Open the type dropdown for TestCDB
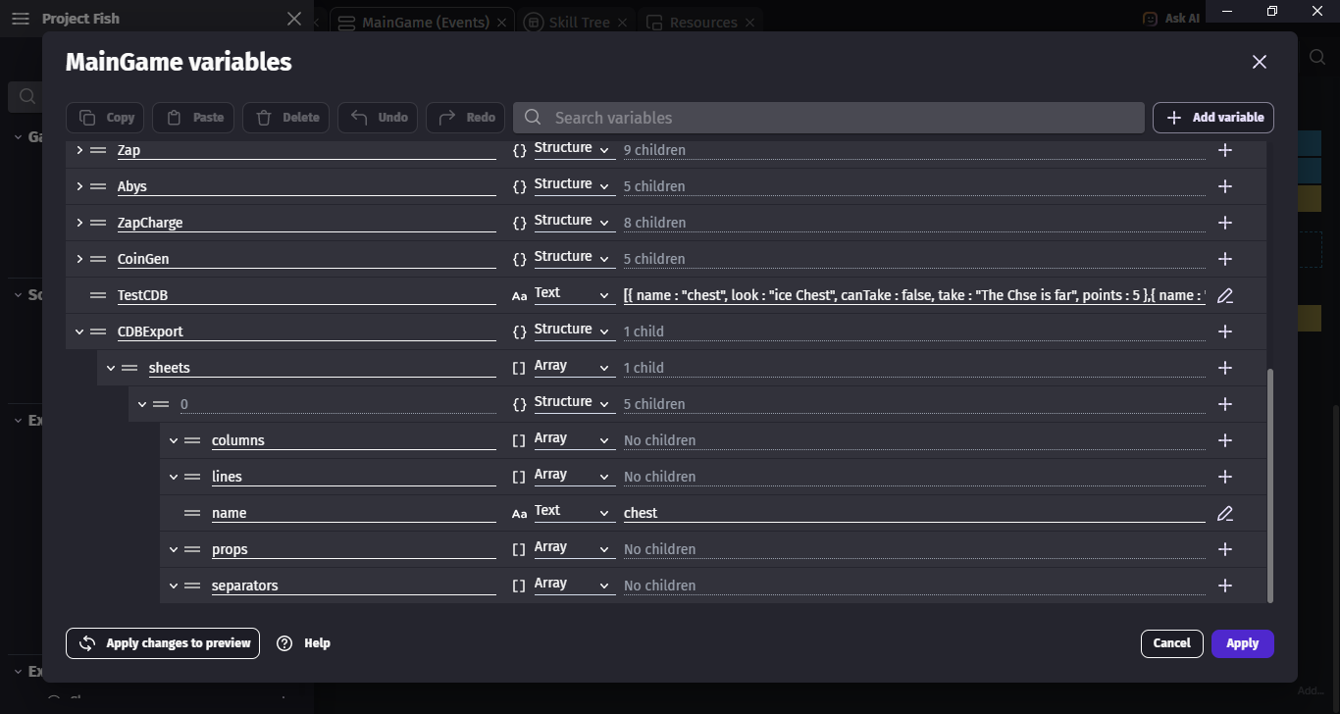The image size is (1340, 714). 573,294
